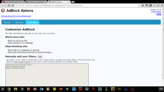
Task: Open Google Maps from shelf
Action: pos(48,89)
